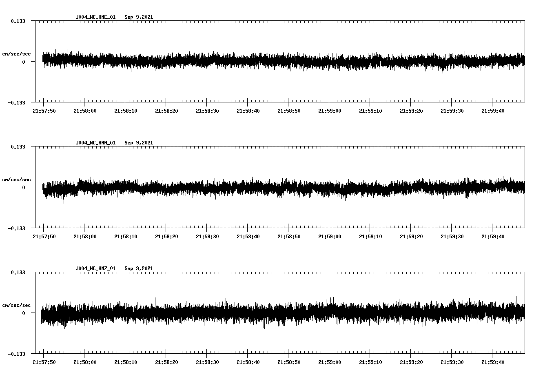Click the 0.133 upper limit on HNZ axis
Viewport: 554px width, 377px height.
coord(18,273)
